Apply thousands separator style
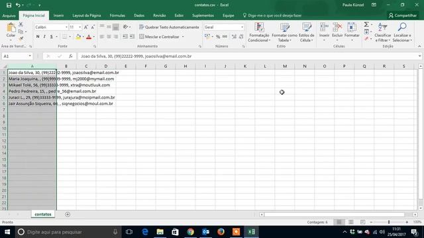This screenshot has height=238, width=424. point(225,37)
